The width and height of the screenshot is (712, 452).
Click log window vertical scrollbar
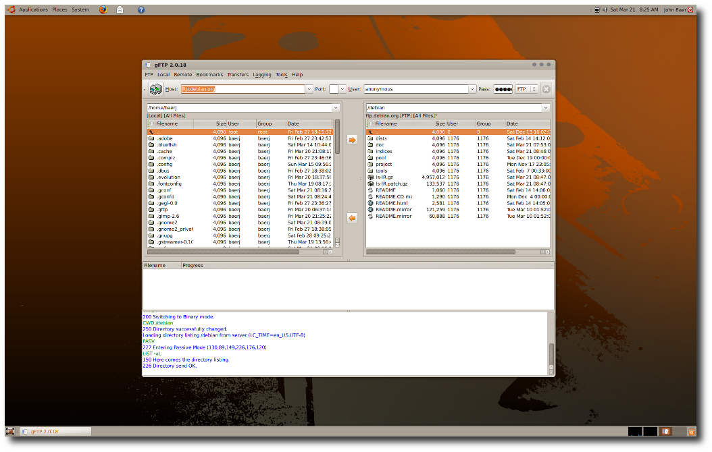[551, 354]
